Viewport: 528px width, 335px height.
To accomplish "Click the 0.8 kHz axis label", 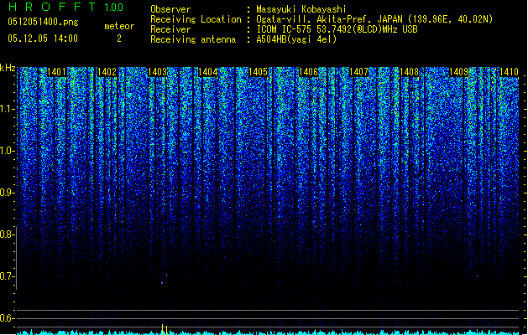I will (8, 234).
